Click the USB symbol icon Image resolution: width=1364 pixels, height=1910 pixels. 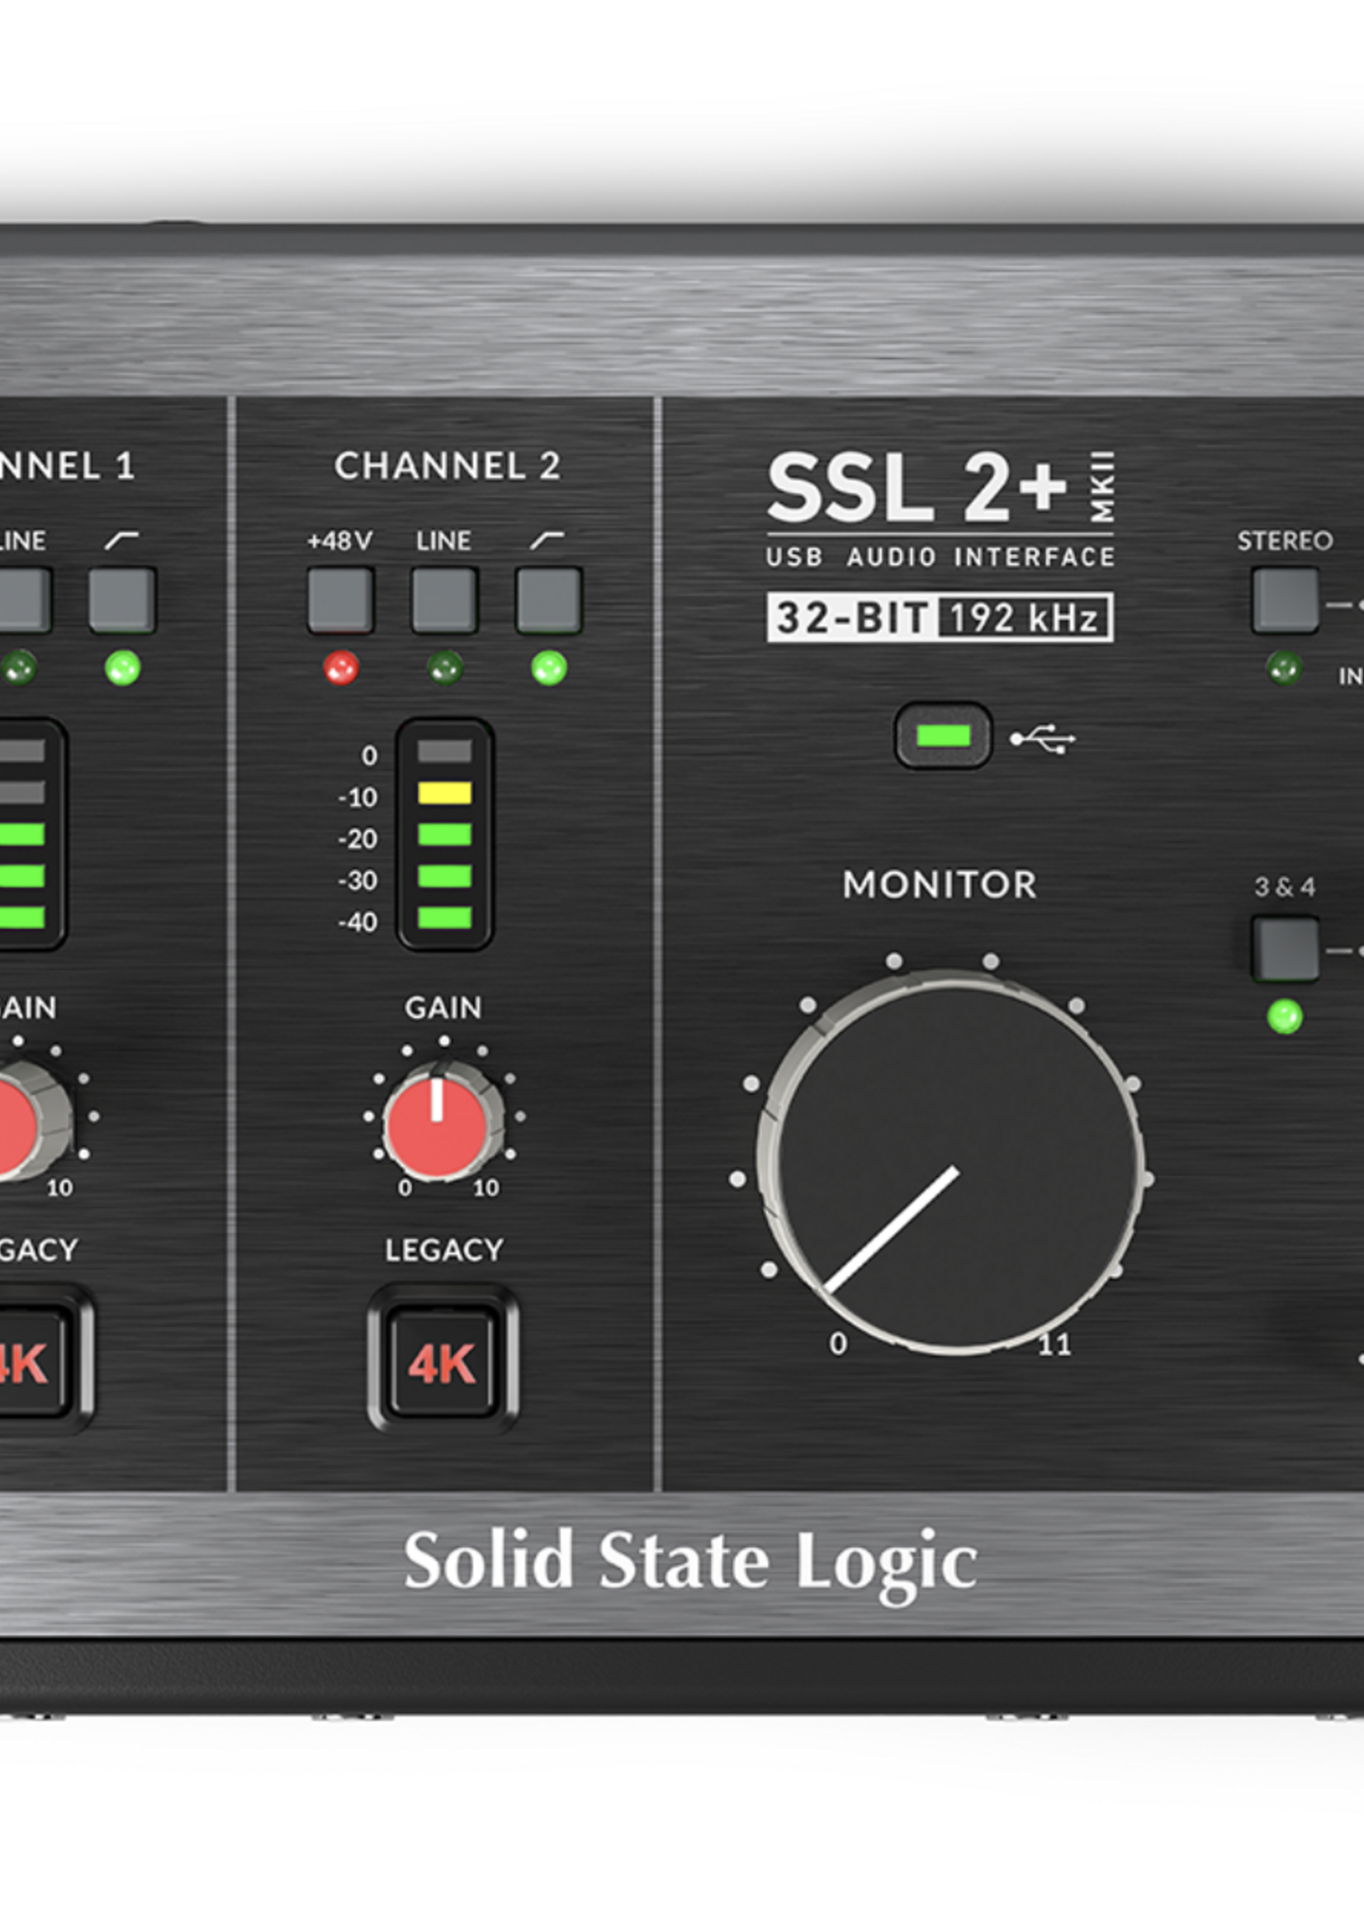[x=1042, y=739]
